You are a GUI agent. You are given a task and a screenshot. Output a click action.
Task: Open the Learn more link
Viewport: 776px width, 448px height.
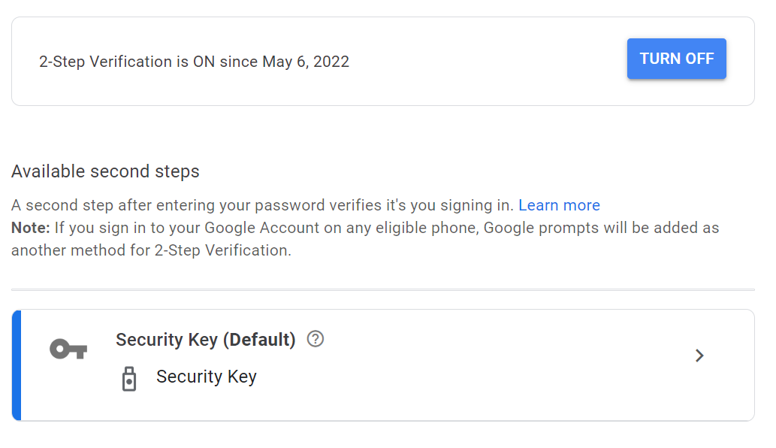pyautogui.click(x=559, y=205)
